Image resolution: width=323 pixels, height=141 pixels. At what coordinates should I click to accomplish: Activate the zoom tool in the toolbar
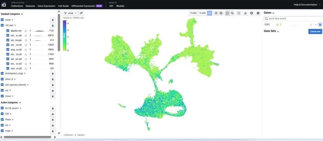coord(232,13)
